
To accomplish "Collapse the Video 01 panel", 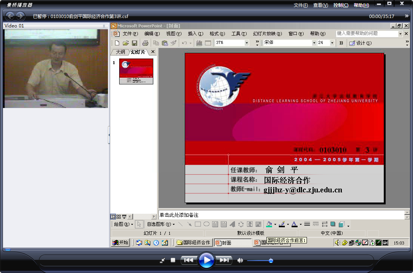I will (x=104, y=26).
